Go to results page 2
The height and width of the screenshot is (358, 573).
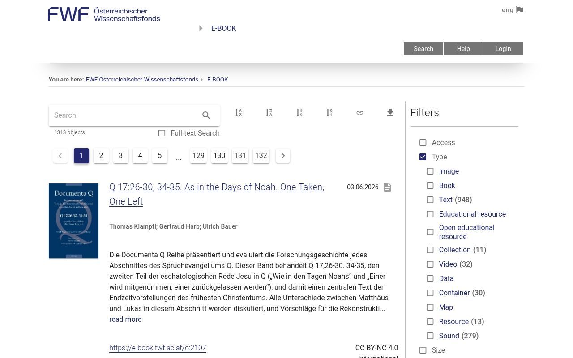tap(101, 156)
